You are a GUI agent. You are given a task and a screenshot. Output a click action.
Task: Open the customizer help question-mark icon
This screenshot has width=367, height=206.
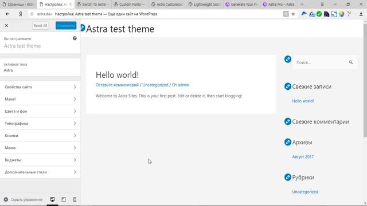tap(75, 38)
